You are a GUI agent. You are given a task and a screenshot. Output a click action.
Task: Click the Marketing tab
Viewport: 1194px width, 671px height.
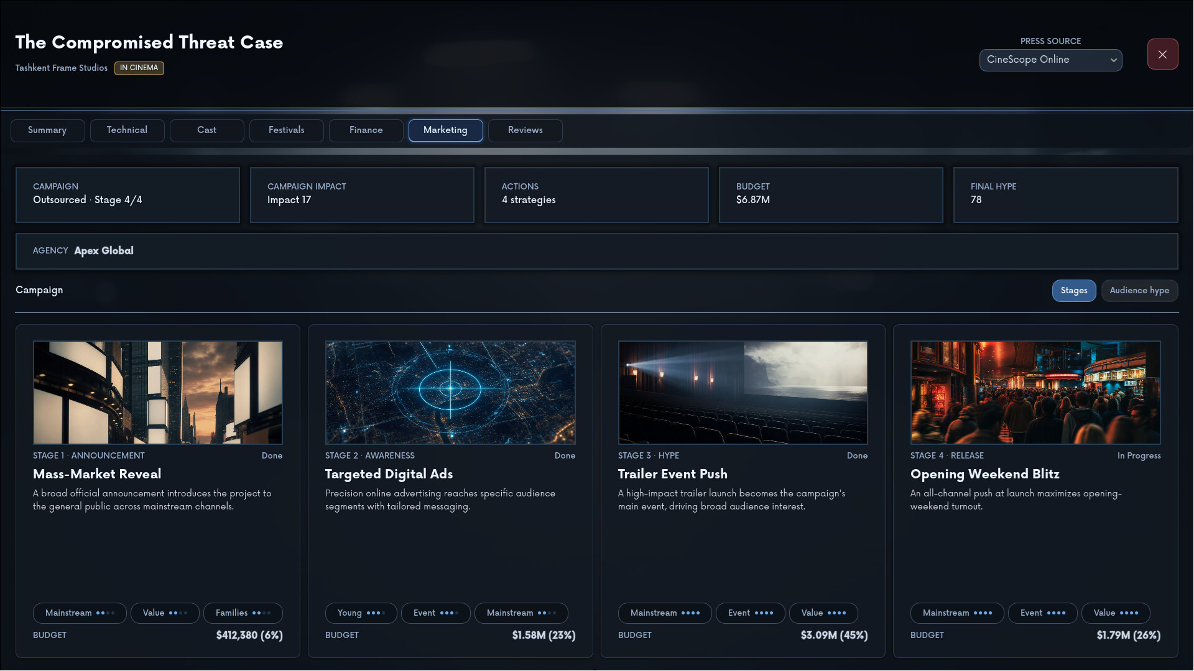[x=445, y=130]
